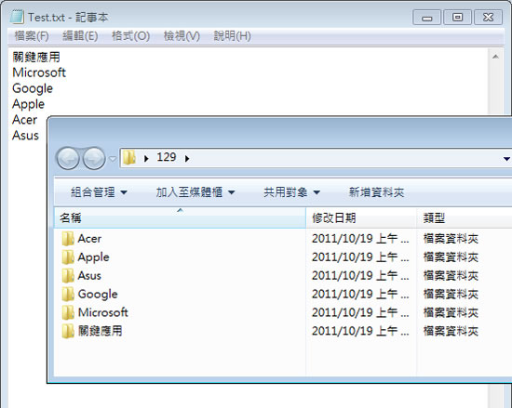Open the 格式(O) menu in Notepad
512x408 pixels.
130,36
